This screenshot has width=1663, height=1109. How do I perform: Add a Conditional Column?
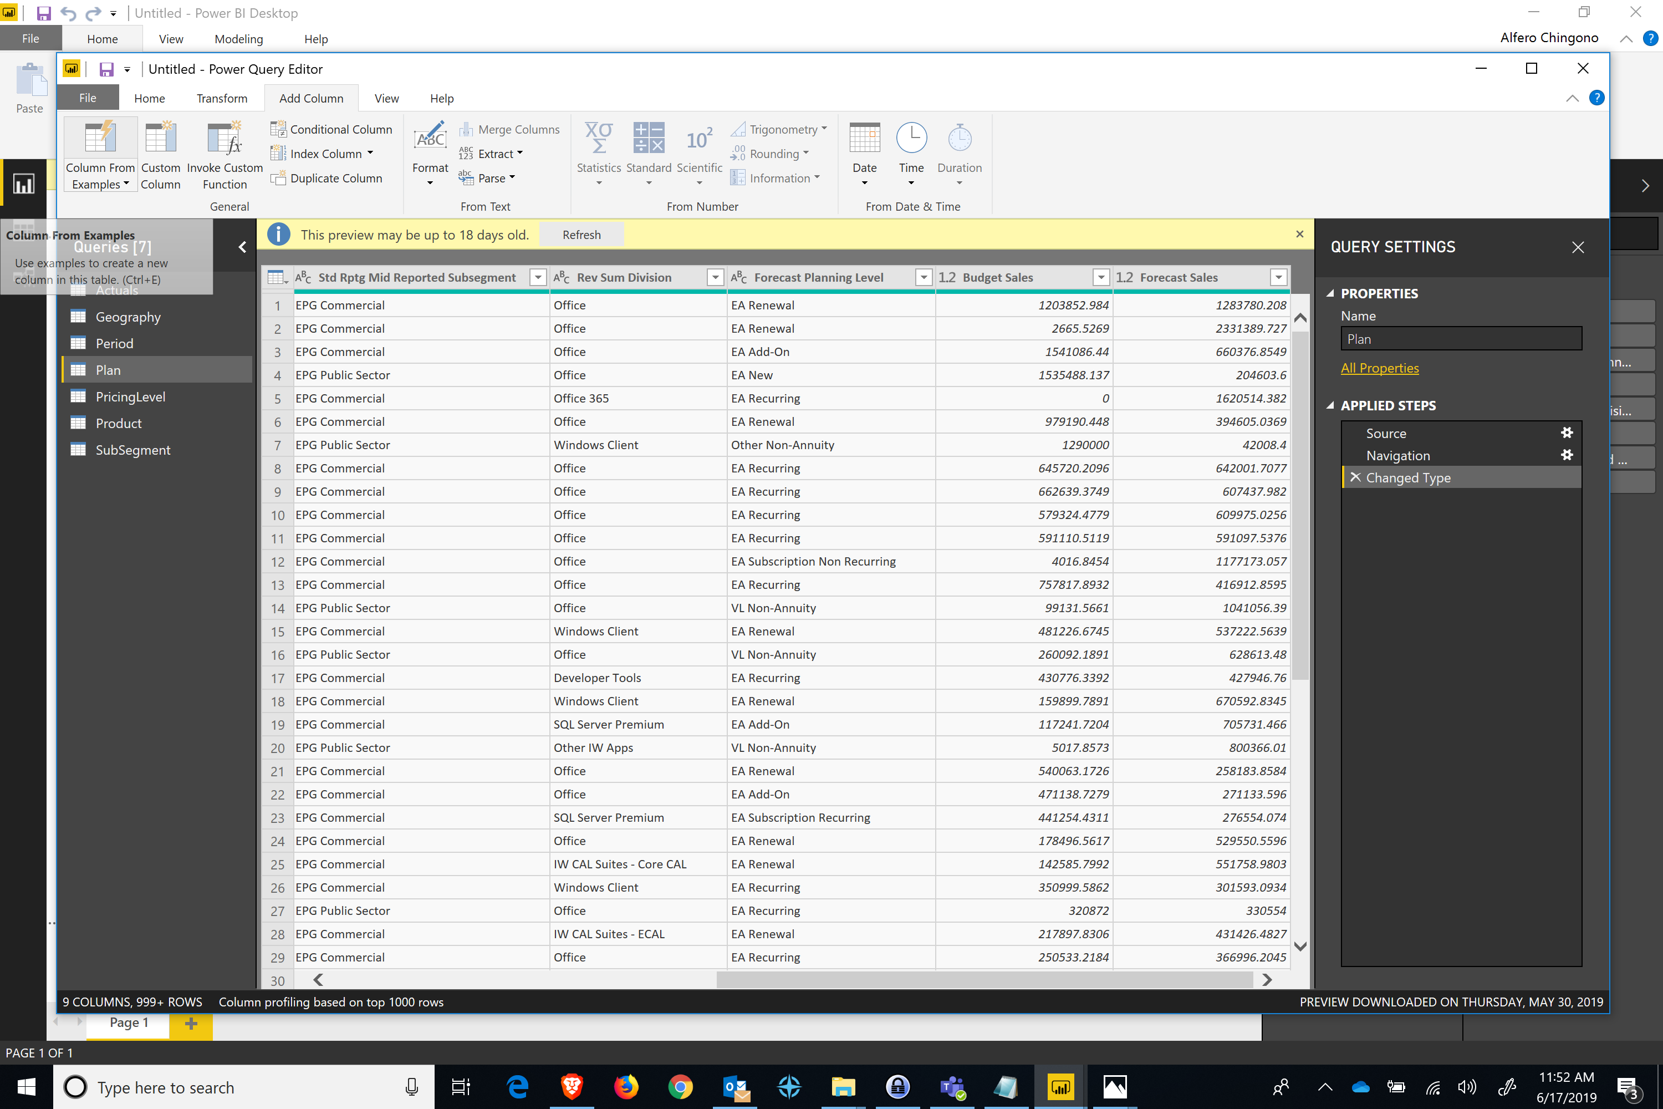(331, 129)
